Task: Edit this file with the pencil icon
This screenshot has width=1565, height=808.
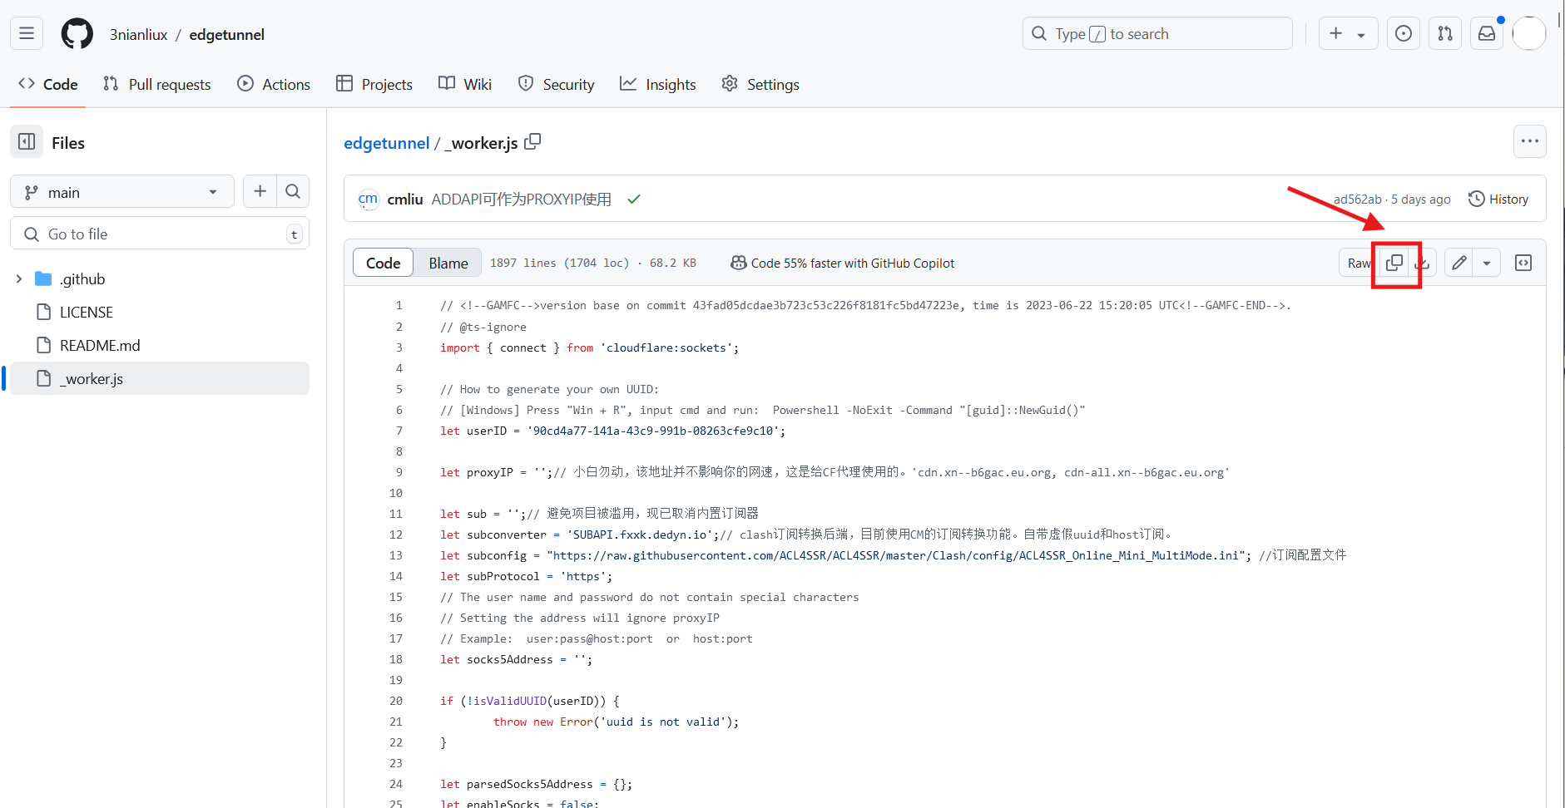Action: pyautogui.click(x=1459, y=263)
